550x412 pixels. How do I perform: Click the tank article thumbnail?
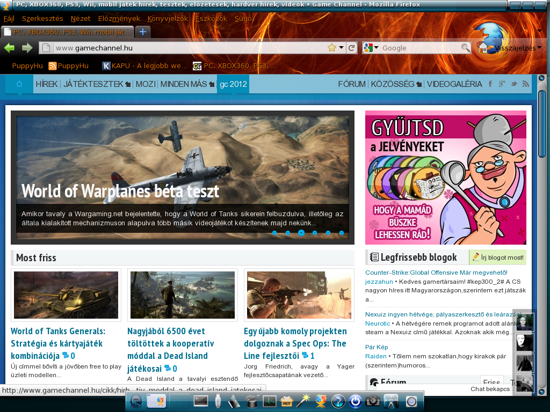[66, 295]
